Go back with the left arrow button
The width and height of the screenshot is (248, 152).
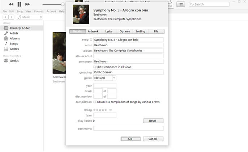5,17
